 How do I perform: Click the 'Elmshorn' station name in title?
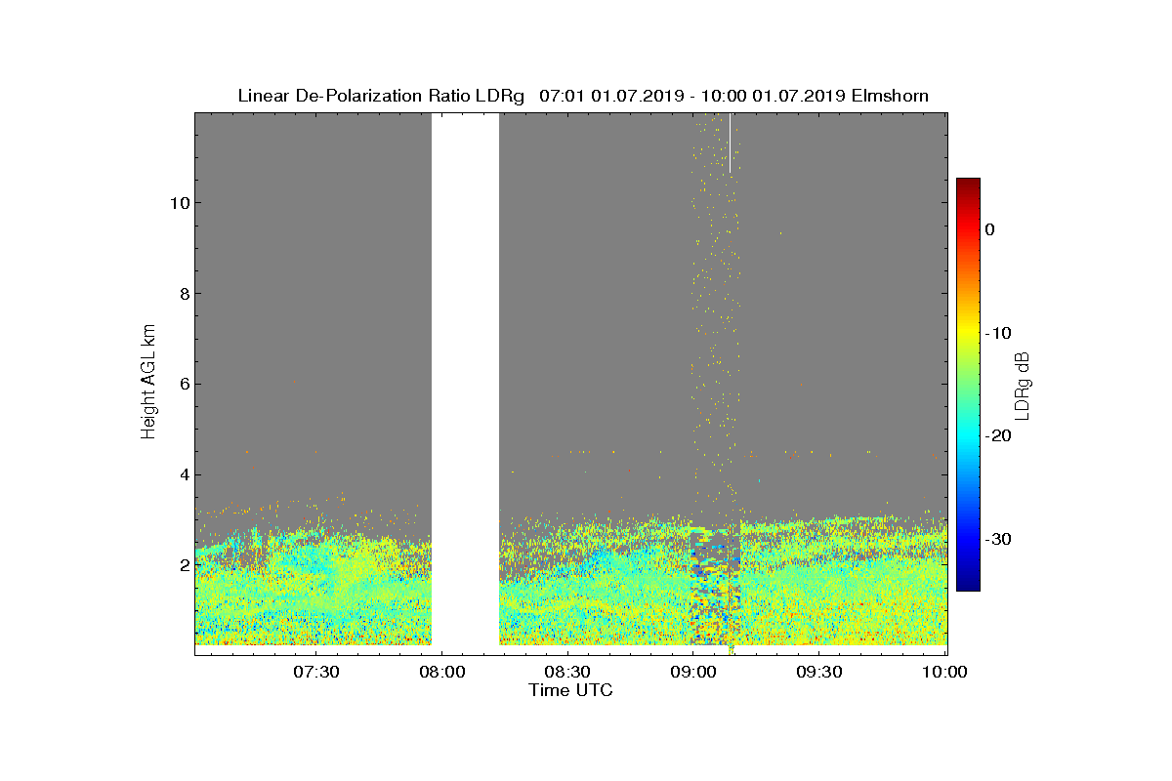[890, 96]
